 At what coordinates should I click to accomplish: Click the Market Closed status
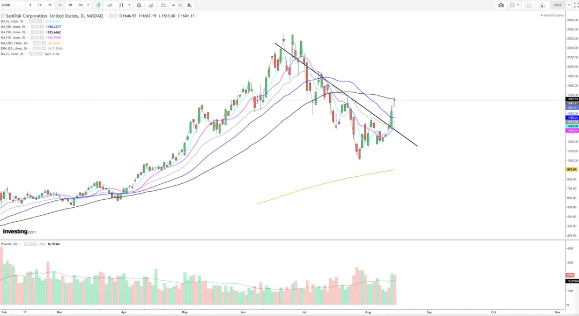pyautogui.click(x=552, y=16)
